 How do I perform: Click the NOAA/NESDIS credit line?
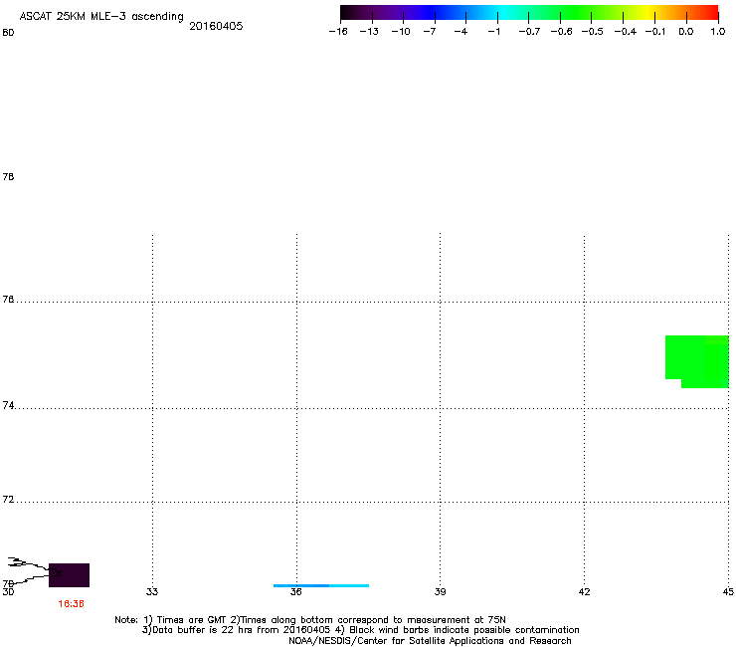[430, 641]
